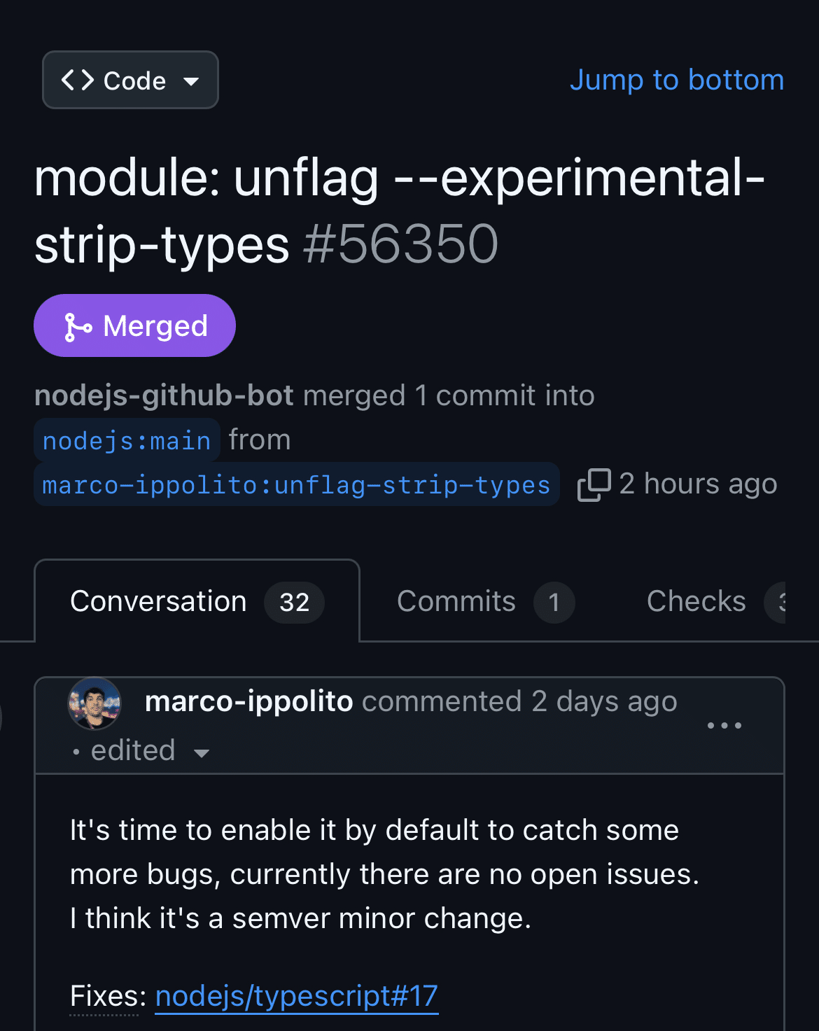Screen dimensions: 819x1031
Task: Open the edited history dropdown
Action: pos(202,754)
